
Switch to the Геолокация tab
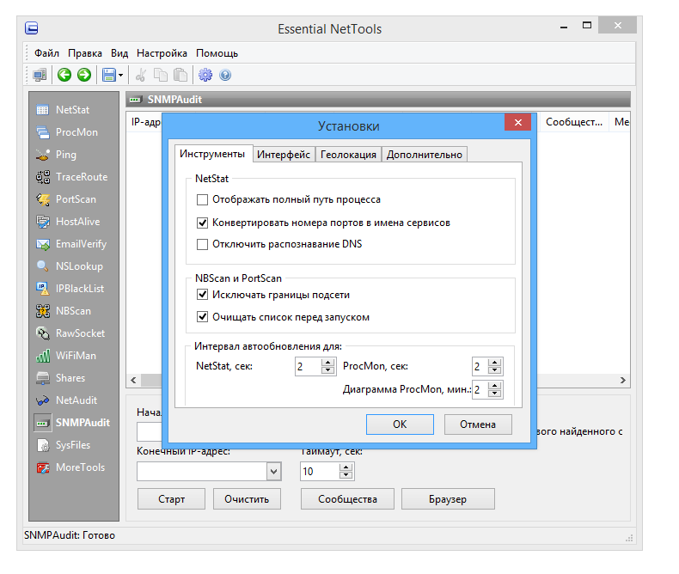click(349, 155)
